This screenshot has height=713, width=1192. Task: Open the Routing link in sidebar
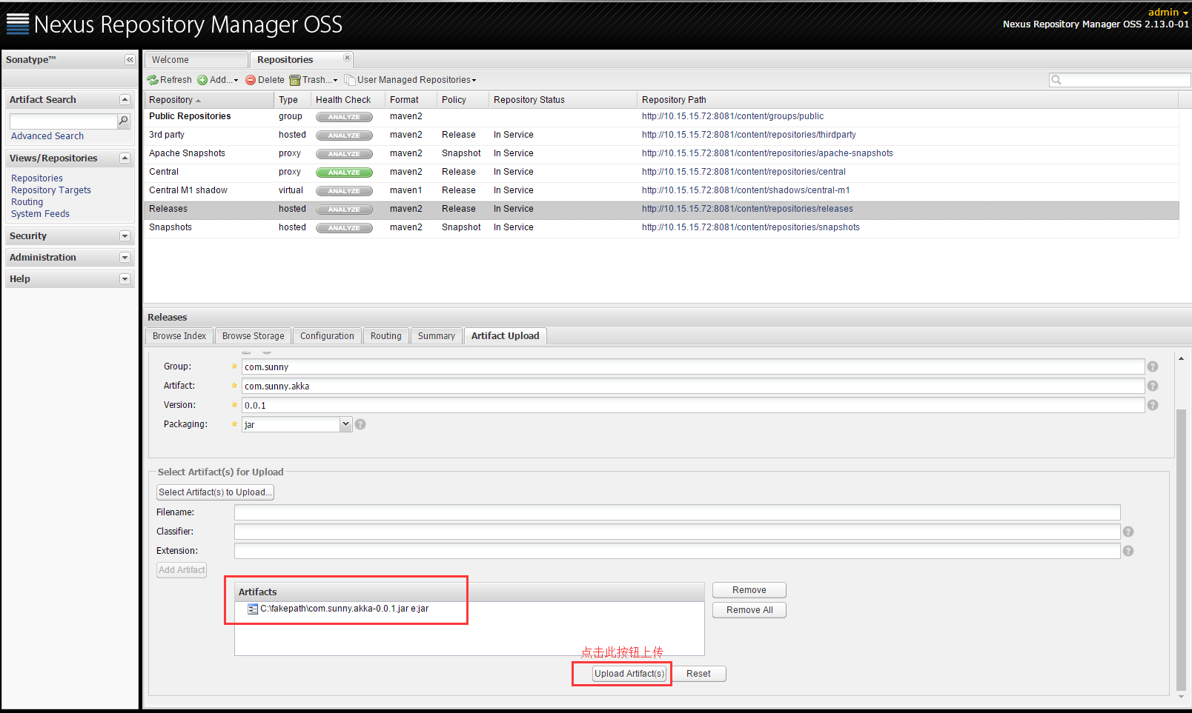27,202
